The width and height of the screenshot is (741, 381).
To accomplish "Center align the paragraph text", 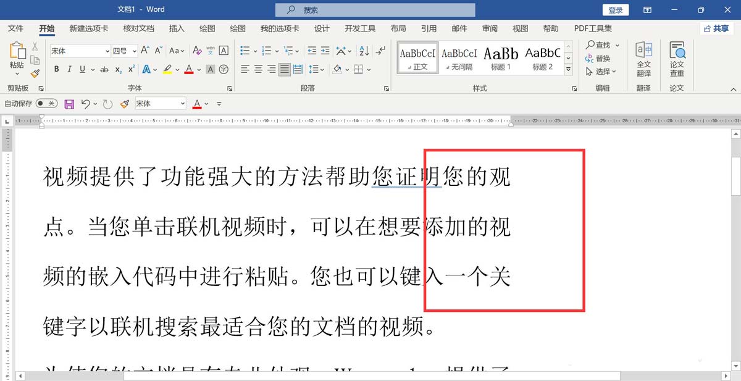I will pyautogui.click(x=258, y=69).
